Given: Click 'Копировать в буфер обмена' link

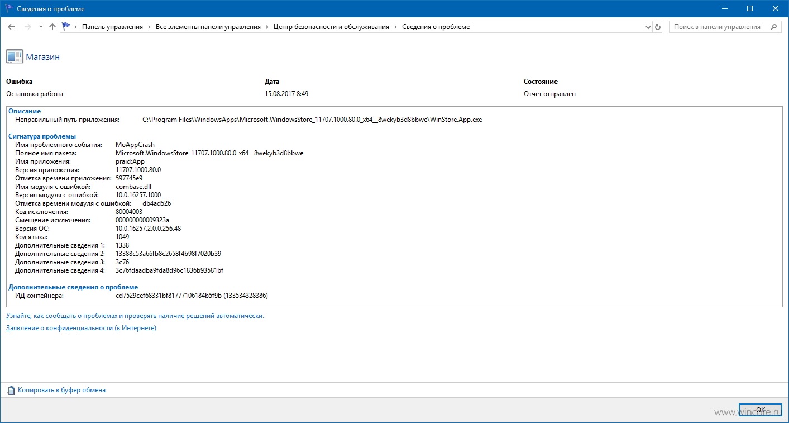Looking at the screenshot, I should 61,390.
